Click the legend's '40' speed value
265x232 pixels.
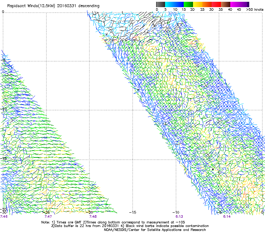tap(230, 10)
